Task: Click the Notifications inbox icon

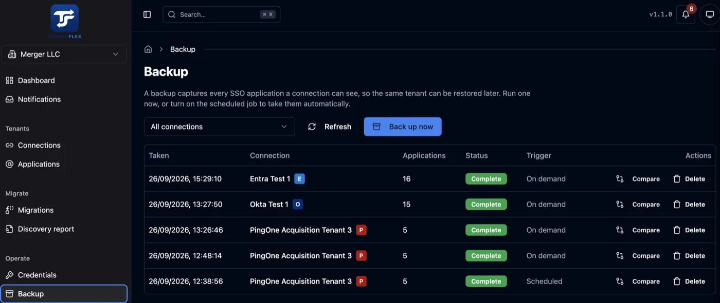Action: pos(9,99)
